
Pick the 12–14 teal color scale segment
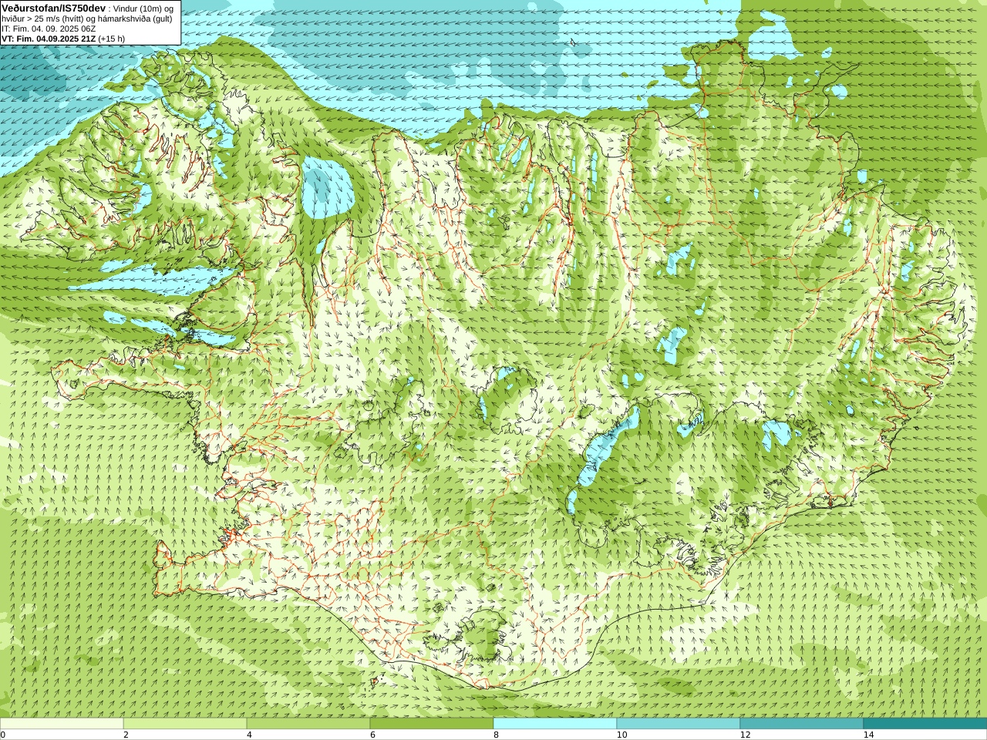(802, 724)
